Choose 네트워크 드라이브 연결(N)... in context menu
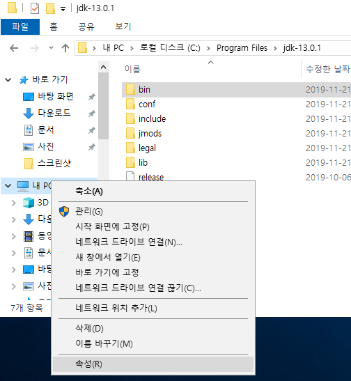 point(153,242)
